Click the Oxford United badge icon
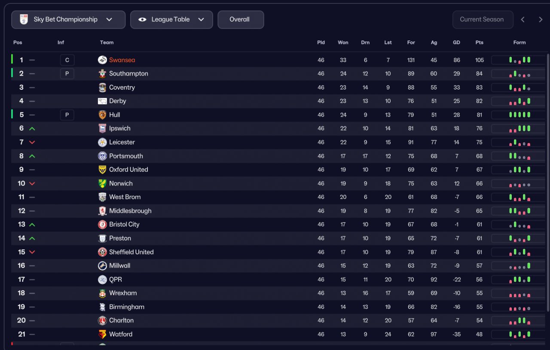Screen dimensions: 550x350 pyautogui.click(x=102, y=170)
